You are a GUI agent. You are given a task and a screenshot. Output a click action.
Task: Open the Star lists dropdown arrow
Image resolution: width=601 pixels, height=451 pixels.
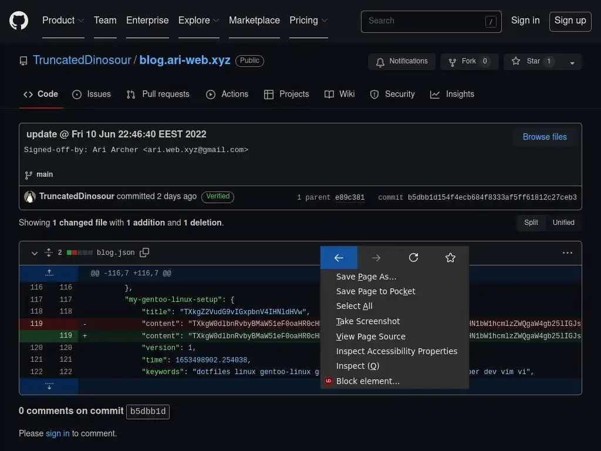[572, 62]
